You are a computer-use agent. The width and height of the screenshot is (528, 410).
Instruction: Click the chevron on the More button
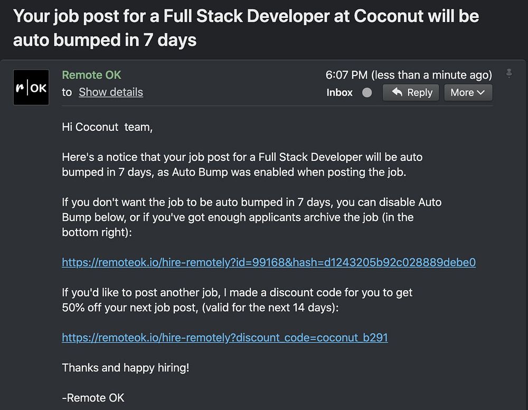coord(480,93)
